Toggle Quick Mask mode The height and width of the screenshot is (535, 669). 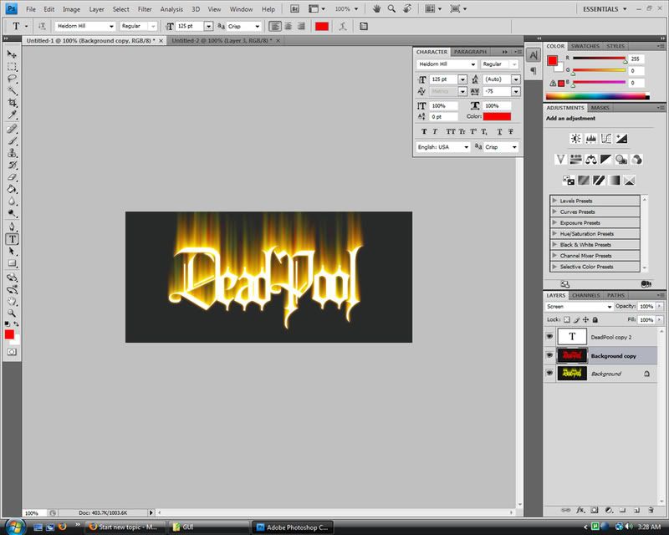point(12,352)
